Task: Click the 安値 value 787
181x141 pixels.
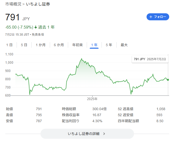Action: click(39, 121)
